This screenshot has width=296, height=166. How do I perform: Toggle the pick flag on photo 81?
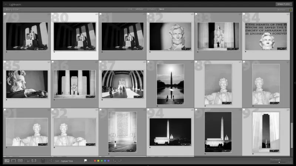click(100, 14)
